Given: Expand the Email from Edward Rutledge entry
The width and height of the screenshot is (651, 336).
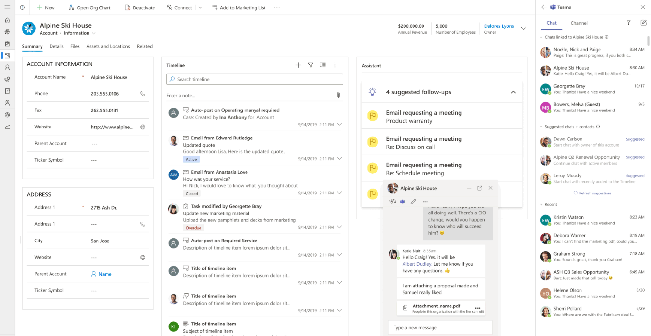Looking at the screenshot, I should coord(339,158).
